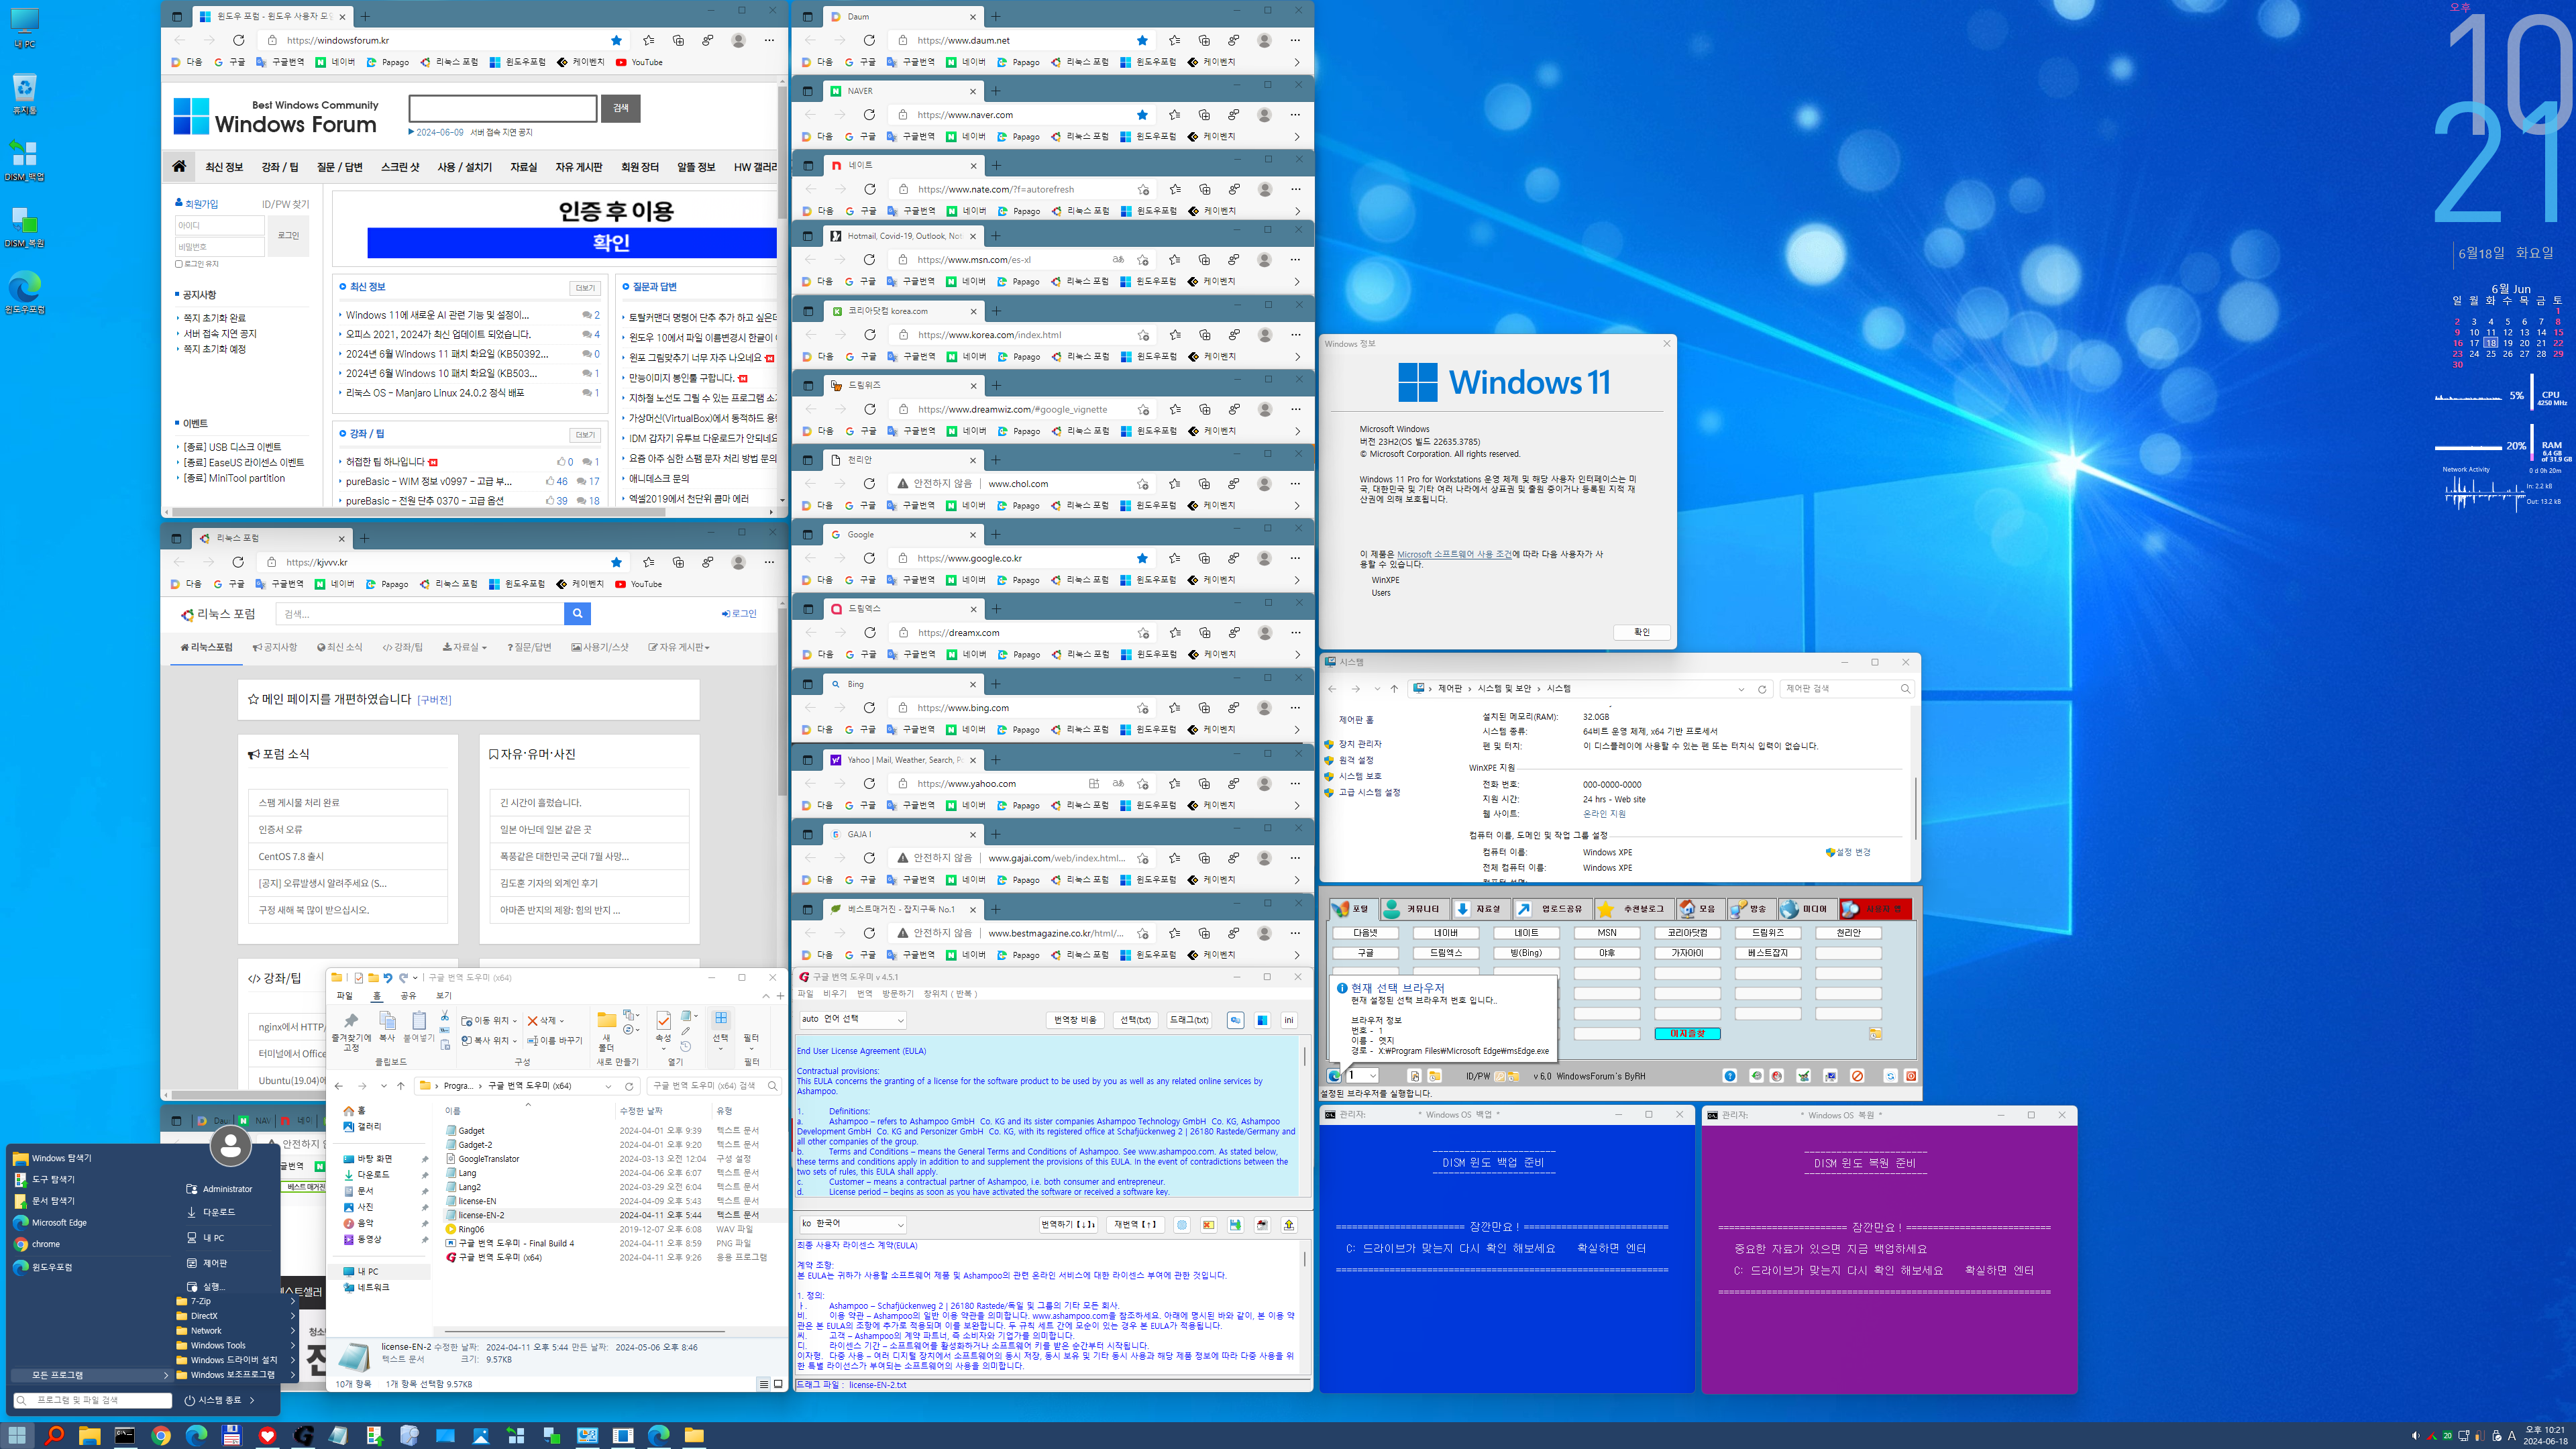Open the 비우기 menu in translator
Screen dimensions: 2576x1449
coord(834,994)
